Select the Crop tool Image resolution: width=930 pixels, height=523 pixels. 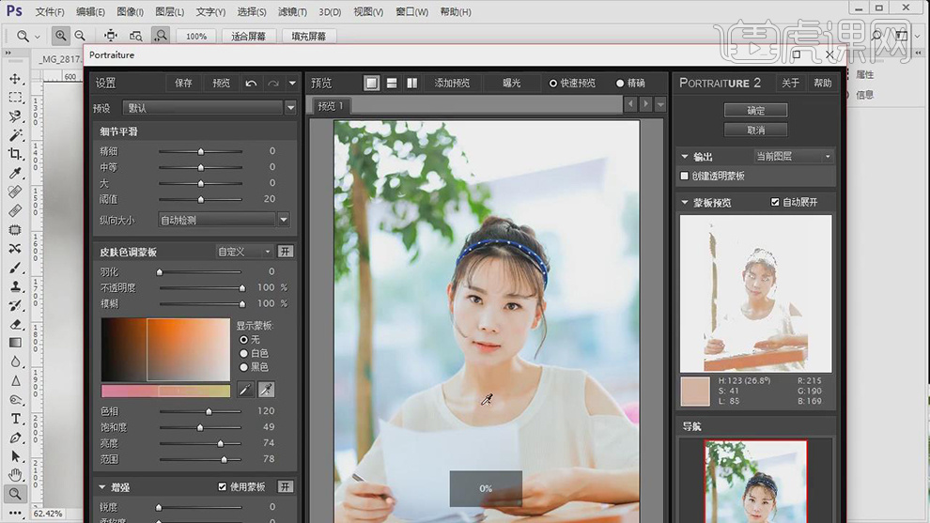click(x=15, y=154)
